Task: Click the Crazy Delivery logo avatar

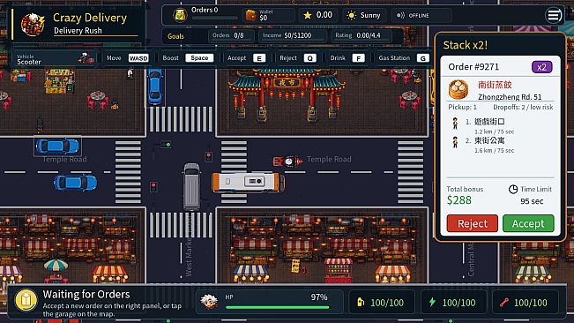Action: point(33,24)
